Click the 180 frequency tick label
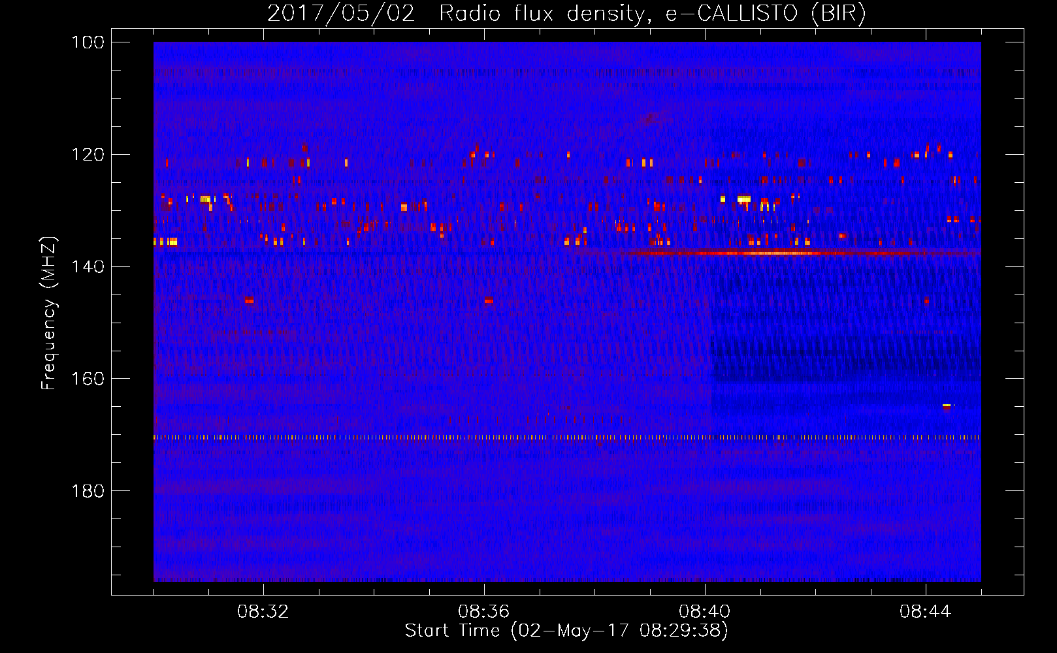Viewport: 1057px width, 653px height. pyautogui.click(x=88, y=491)
